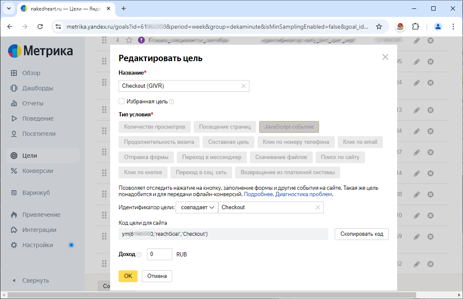
Task: Close the edit goal dialog with X
Action: (385, 57)
